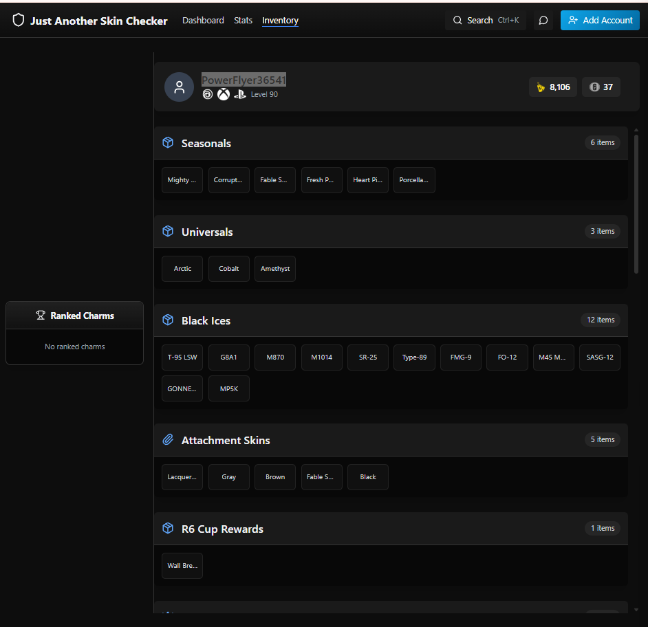Open the Search box
This screenshot has height=627, width=648.
coord(485,20)
